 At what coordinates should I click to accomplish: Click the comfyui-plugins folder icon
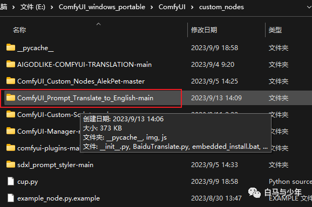[x=11, y=148]
